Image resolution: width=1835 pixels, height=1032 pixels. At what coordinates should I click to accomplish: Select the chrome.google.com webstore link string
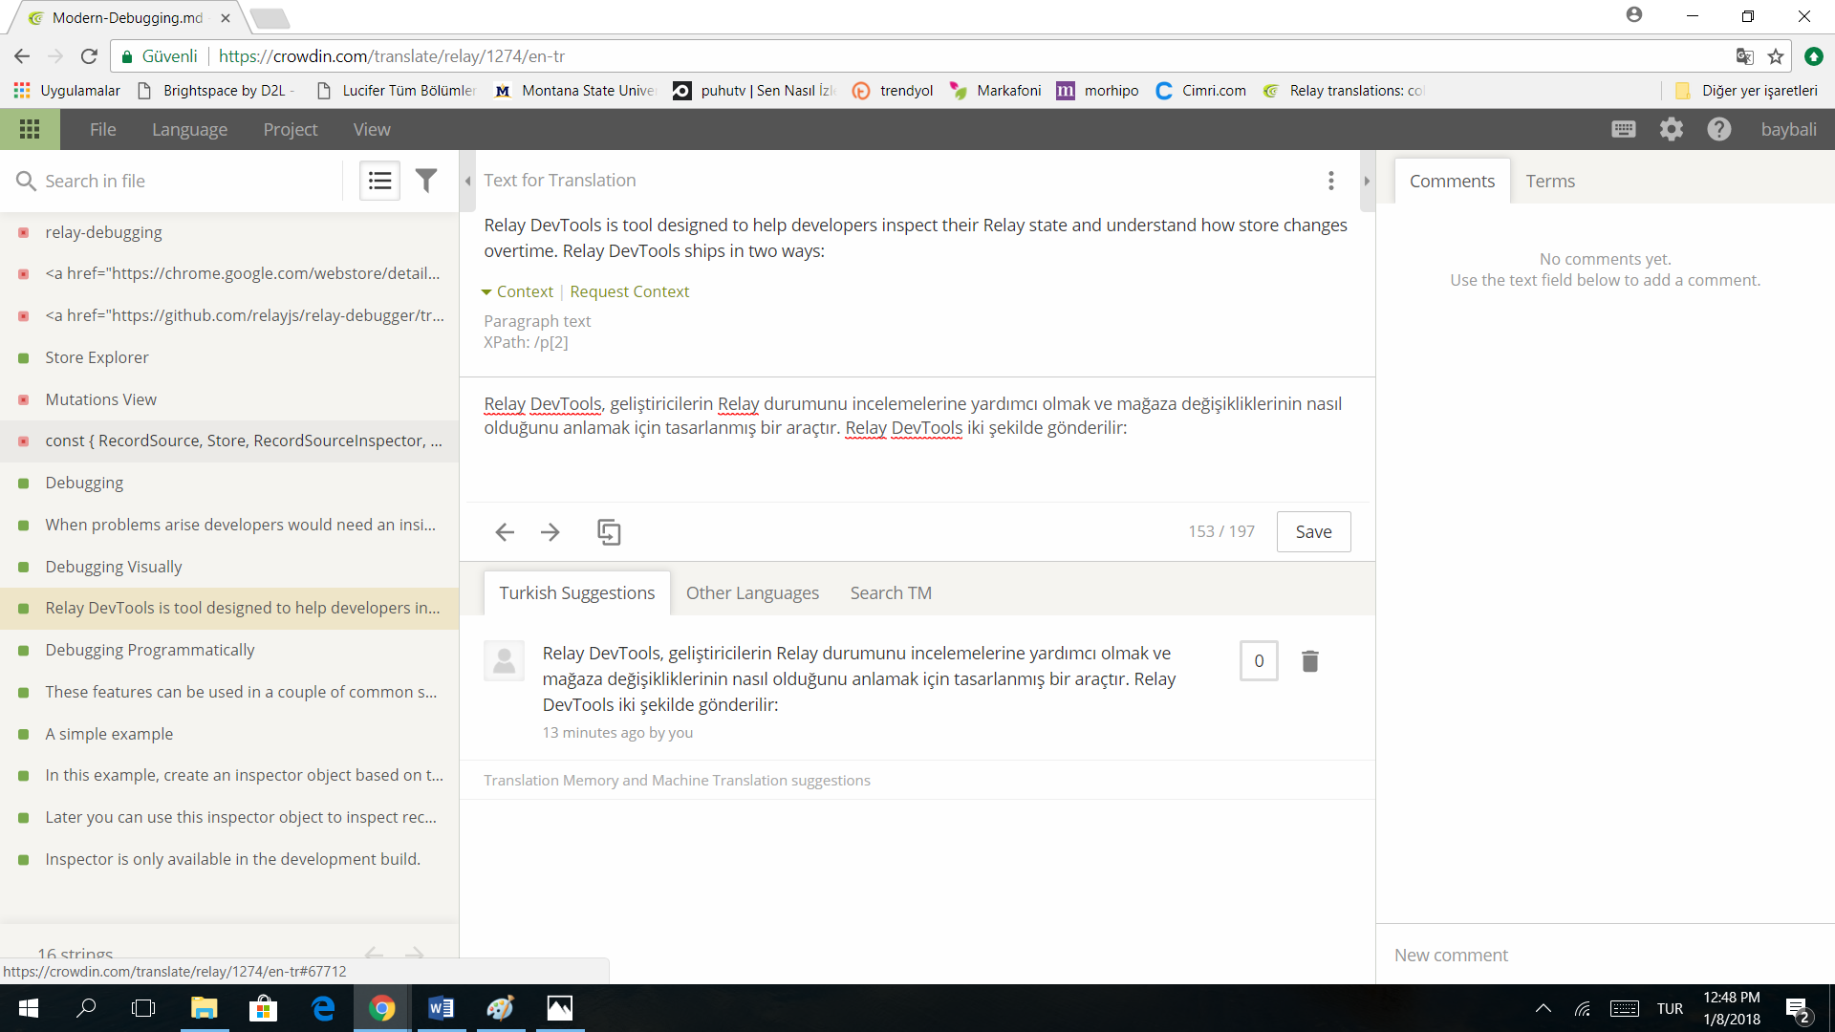pyautogui.click(x=229, y=273)
